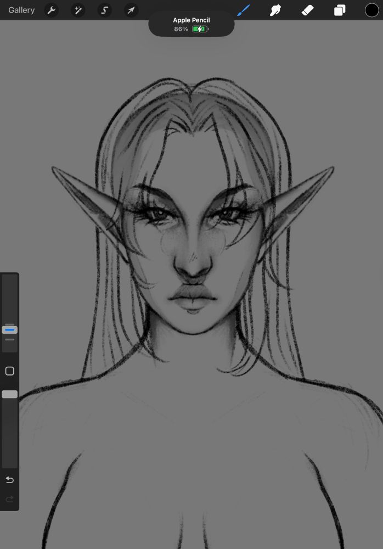Redo the last undone action
The image size is (383, 549).
[10, 499]
